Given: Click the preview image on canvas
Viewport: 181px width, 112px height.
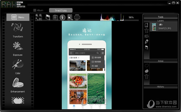Looking at the screenshot, I should 87,65.
